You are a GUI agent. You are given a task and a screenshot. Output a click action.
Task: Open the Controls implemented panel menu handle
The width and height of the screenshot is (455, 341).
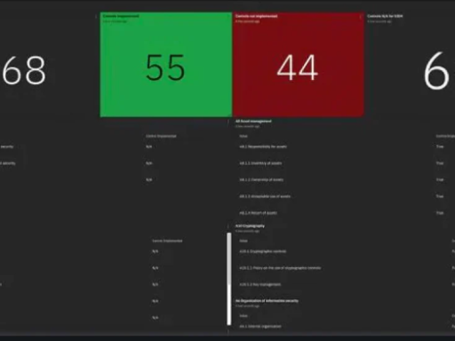(x=96, y=17)
